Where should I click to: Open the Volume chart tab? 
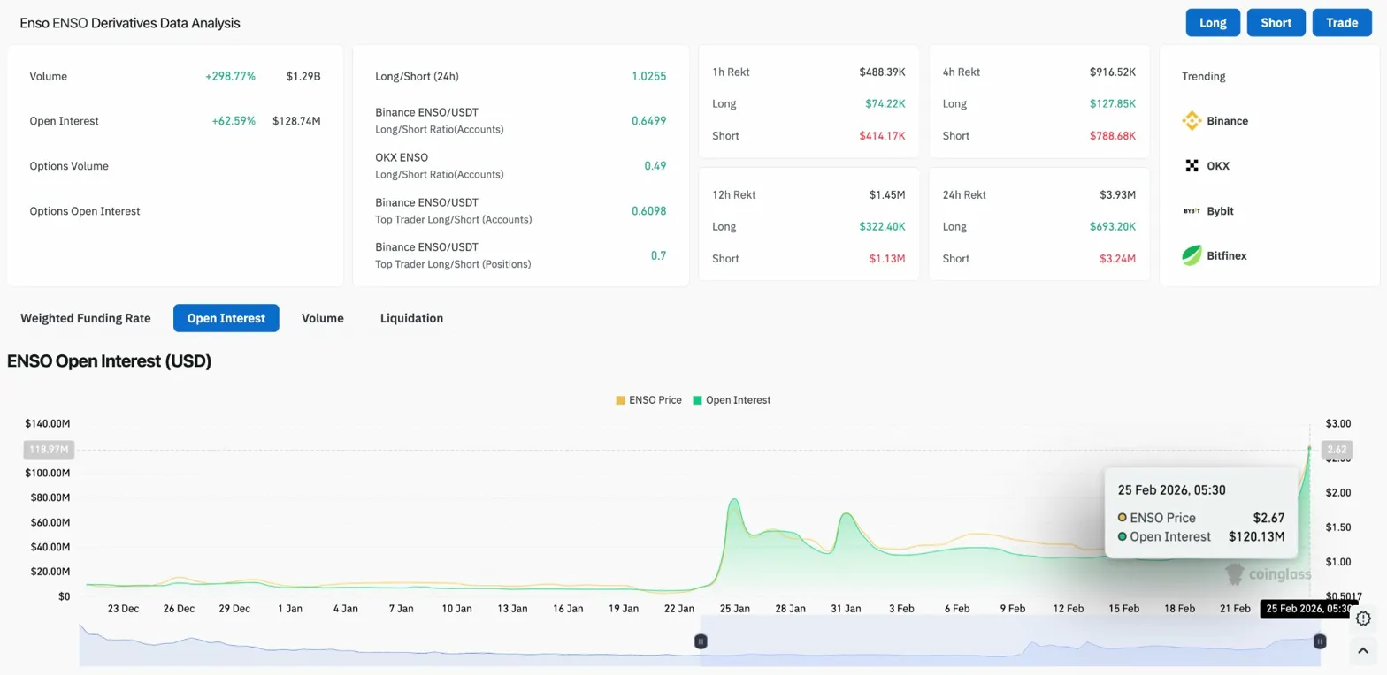pyautogui.click(x=322, y=318)
